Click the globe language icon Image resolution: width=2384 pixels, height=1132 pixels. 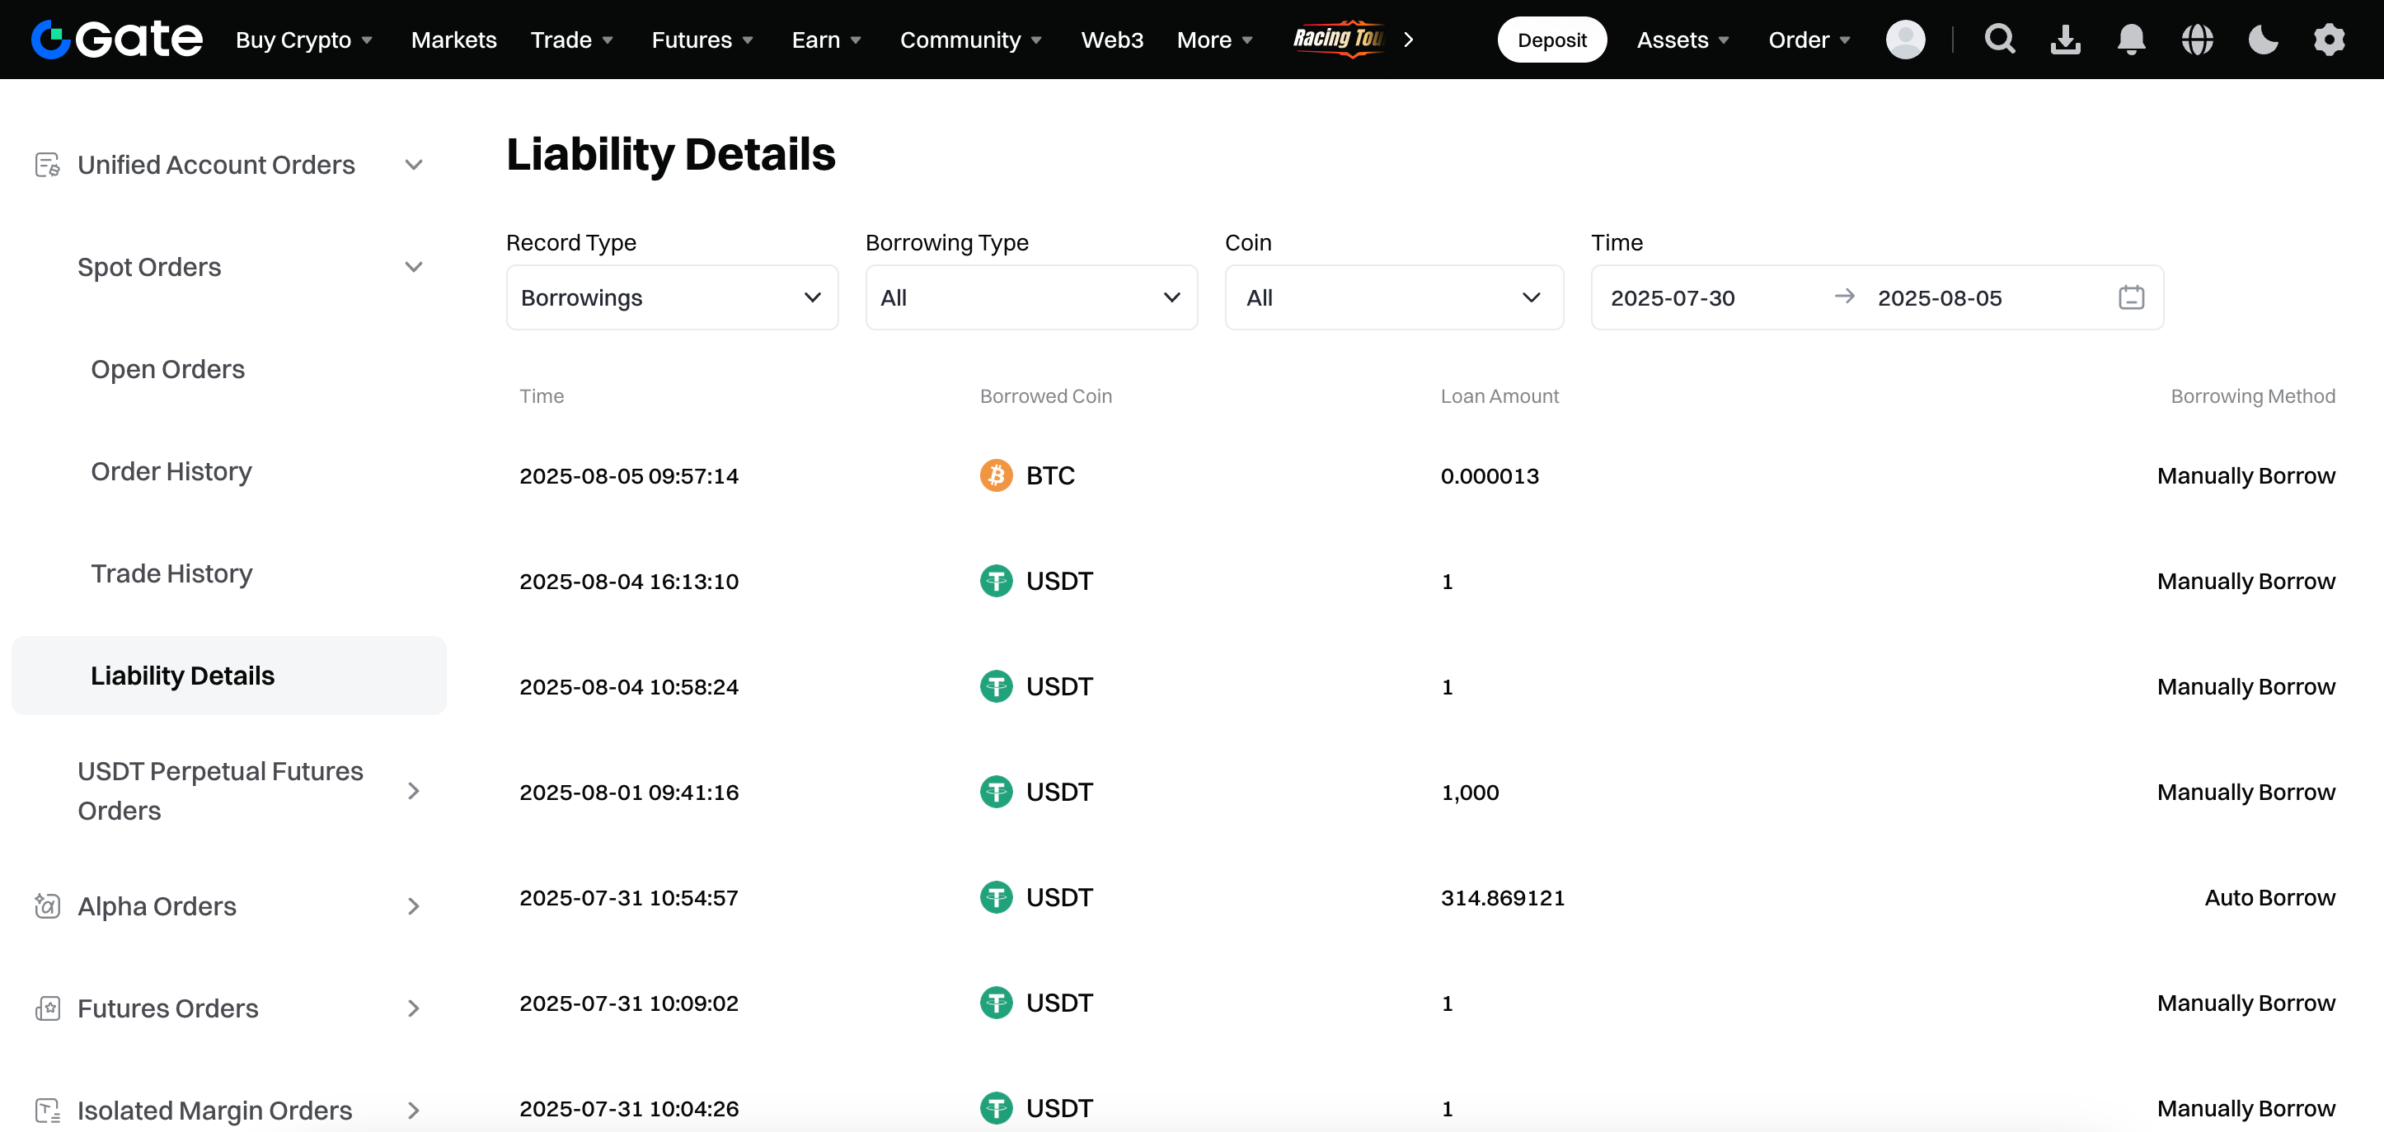(2197, 40)
